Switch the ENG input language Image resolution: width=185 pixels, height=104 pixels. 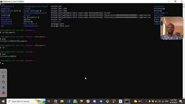(x=166, y=101)
